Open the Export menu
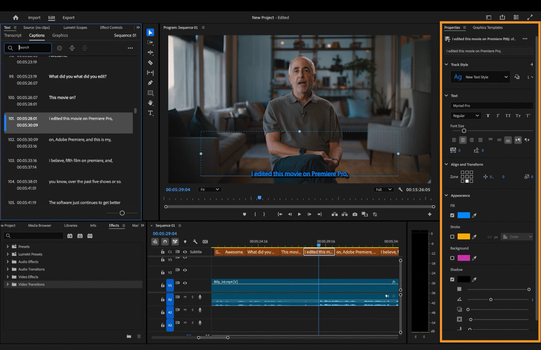Screen dimensions: 541x350 pos(68,18)
